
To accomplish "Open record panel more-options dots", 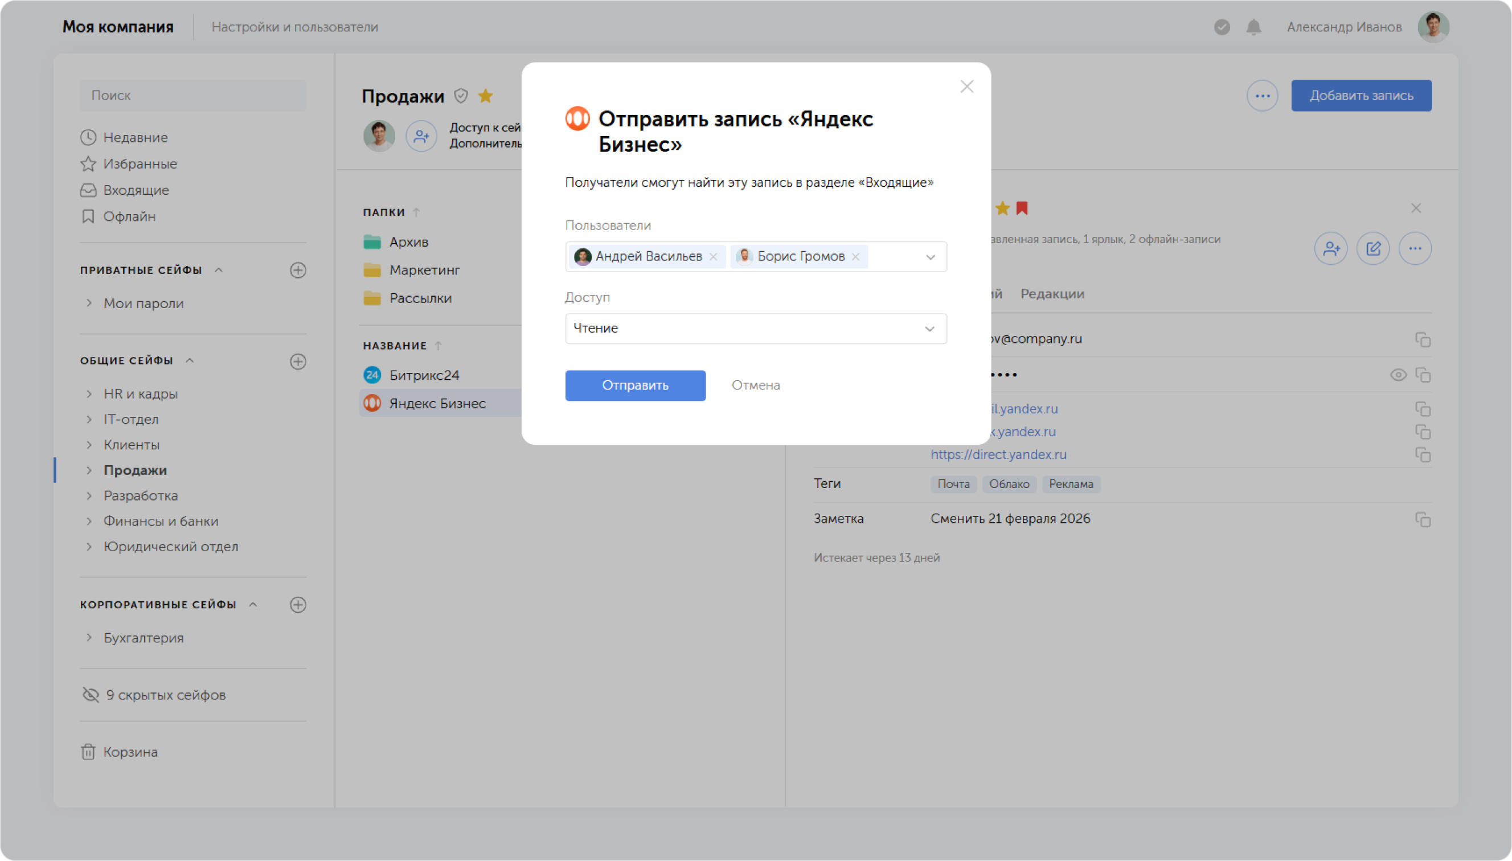I will (1415, 248).
